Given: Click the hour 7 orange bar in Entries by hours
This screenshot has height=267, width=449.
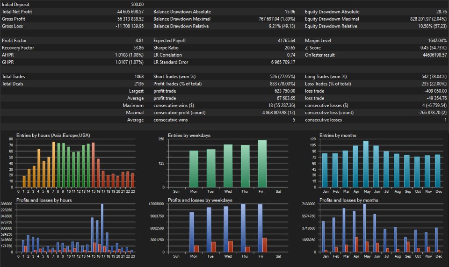Looking at the screenshot, I should [x=53, y=165].
